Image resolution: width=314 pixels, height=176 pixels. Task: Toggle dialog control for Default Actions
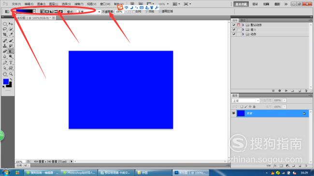tap(239, 25)
